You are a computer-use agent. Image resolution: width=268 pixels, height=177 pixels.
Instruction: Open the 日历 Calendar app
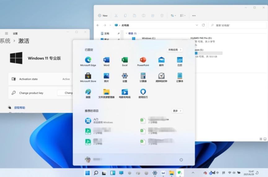coord(180,61)
